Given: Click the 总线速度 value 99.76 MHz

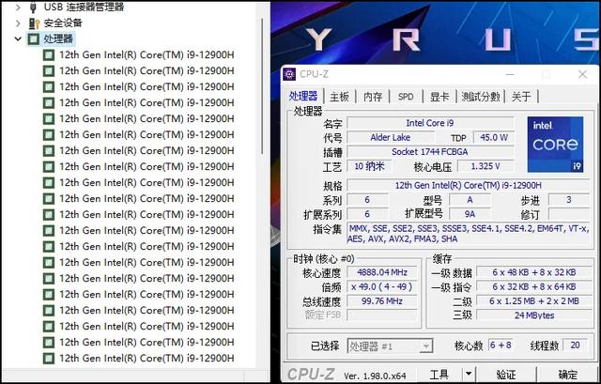Looking at the screenshot, I should coord(382,301).
